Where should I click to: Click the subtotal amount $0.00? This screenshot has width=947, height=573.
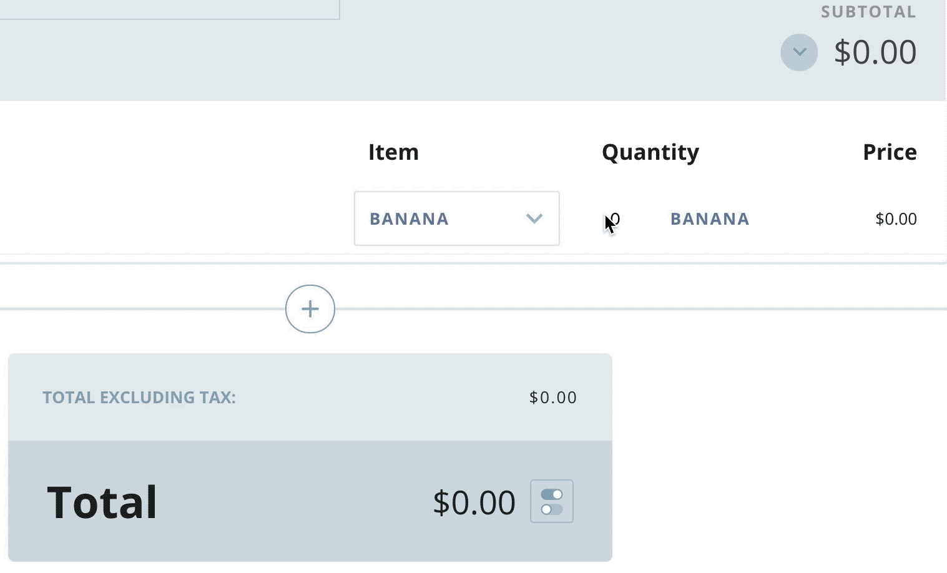tap(875, 52)
